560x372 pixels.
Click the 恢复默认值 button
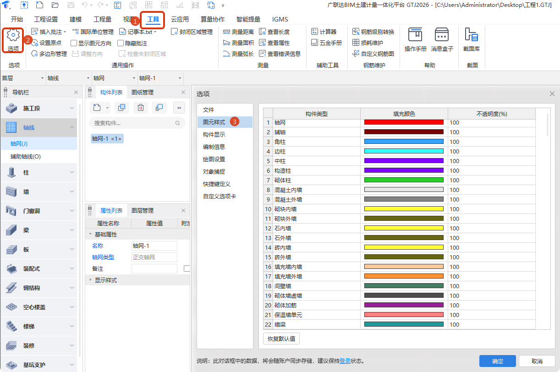[x=281, y=339]
